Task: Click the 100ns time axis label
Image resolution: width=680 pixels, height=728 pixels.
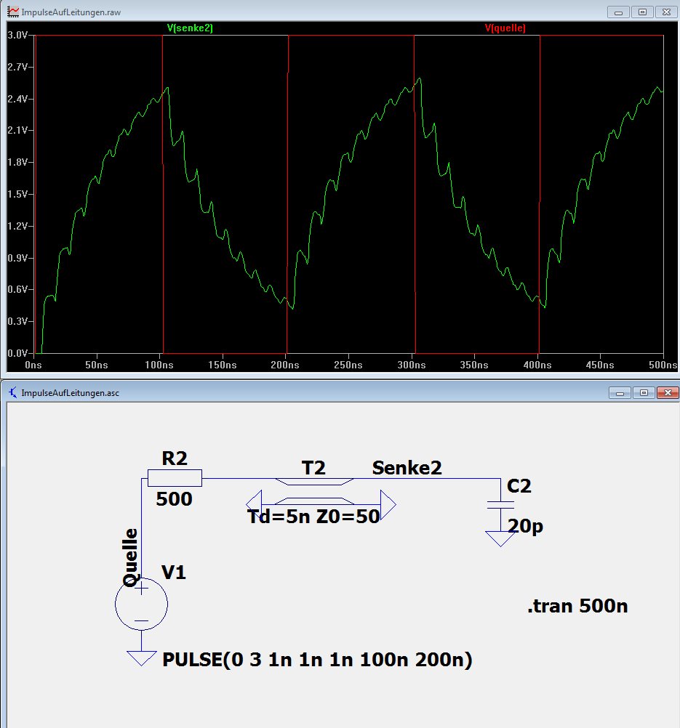Action: (x=159, y=365)
